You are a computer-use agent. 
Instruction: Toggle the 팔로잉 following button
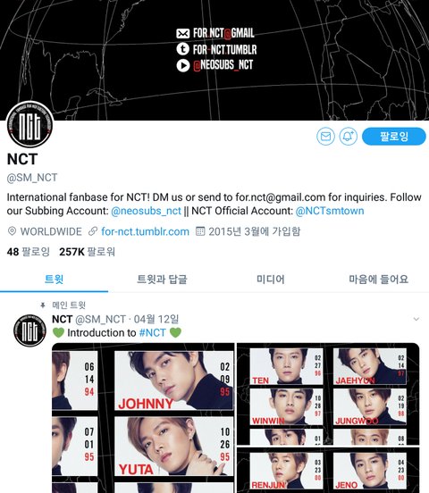[x=394, y=137]
